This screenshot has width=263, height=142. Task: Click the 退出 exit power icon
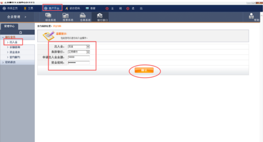click(128, 8)
